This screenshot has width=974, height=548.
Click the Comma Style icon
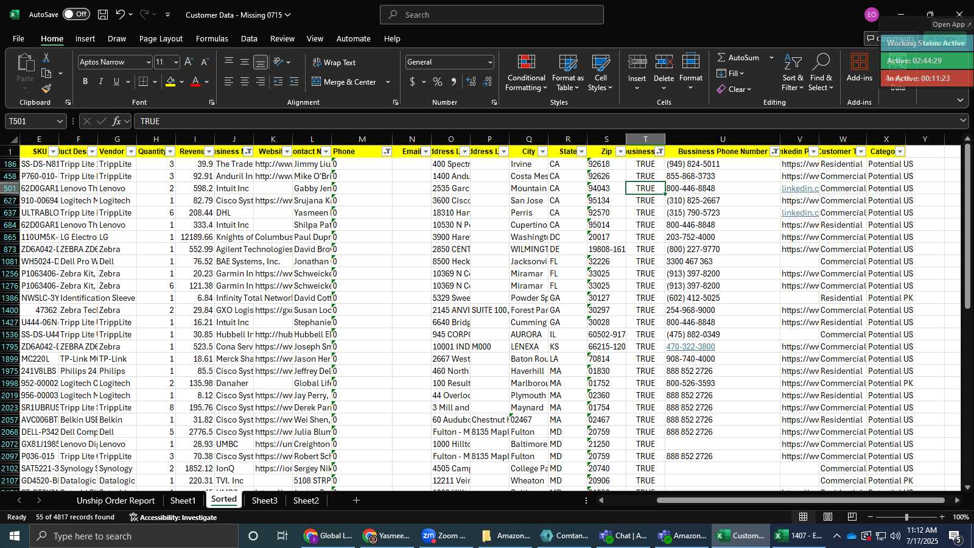454,82
